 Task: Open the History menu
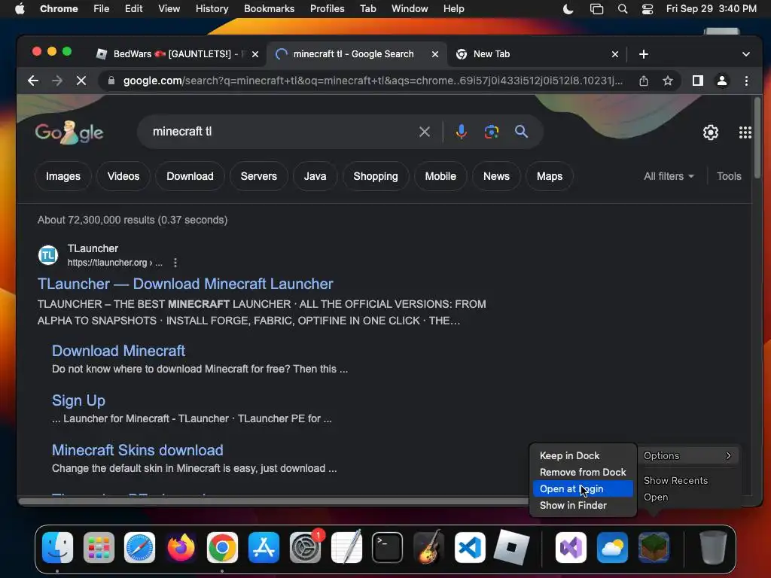click(212, 9)
